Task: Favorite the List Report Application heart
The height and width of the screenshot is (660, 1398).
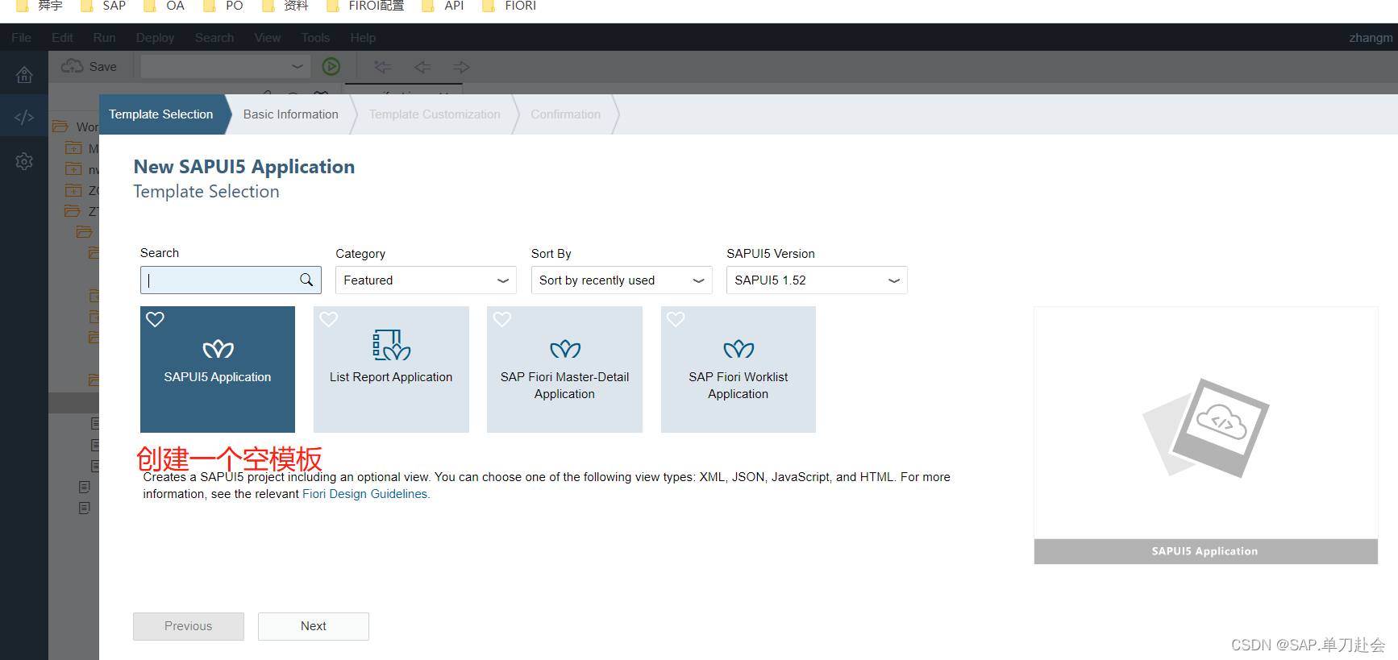Action: (x=329, y=319)
